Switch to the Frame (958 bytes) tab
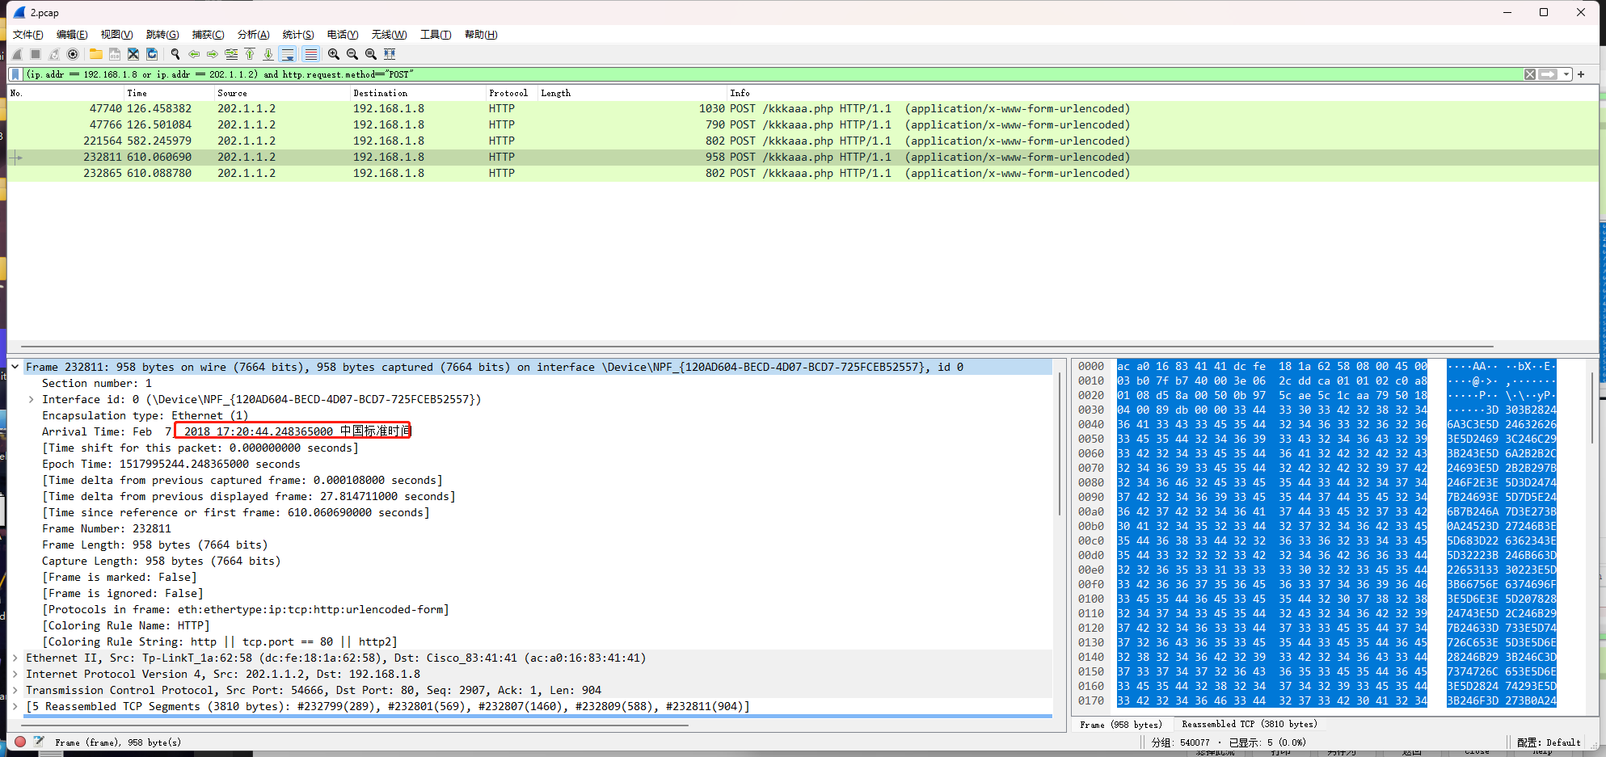Screen dimensions: 1606x757 [x=1121, y=725]
